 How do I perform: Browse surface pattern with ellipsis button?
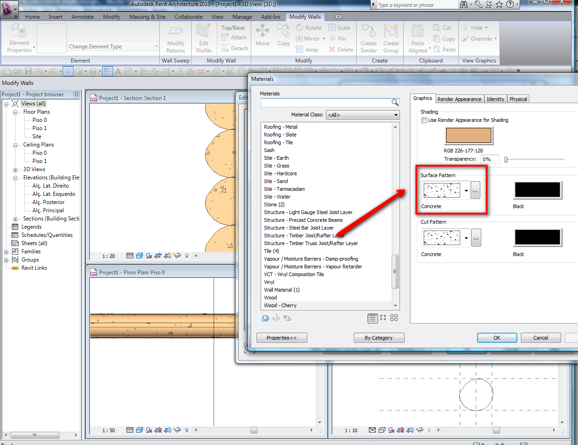pos(475,190)
